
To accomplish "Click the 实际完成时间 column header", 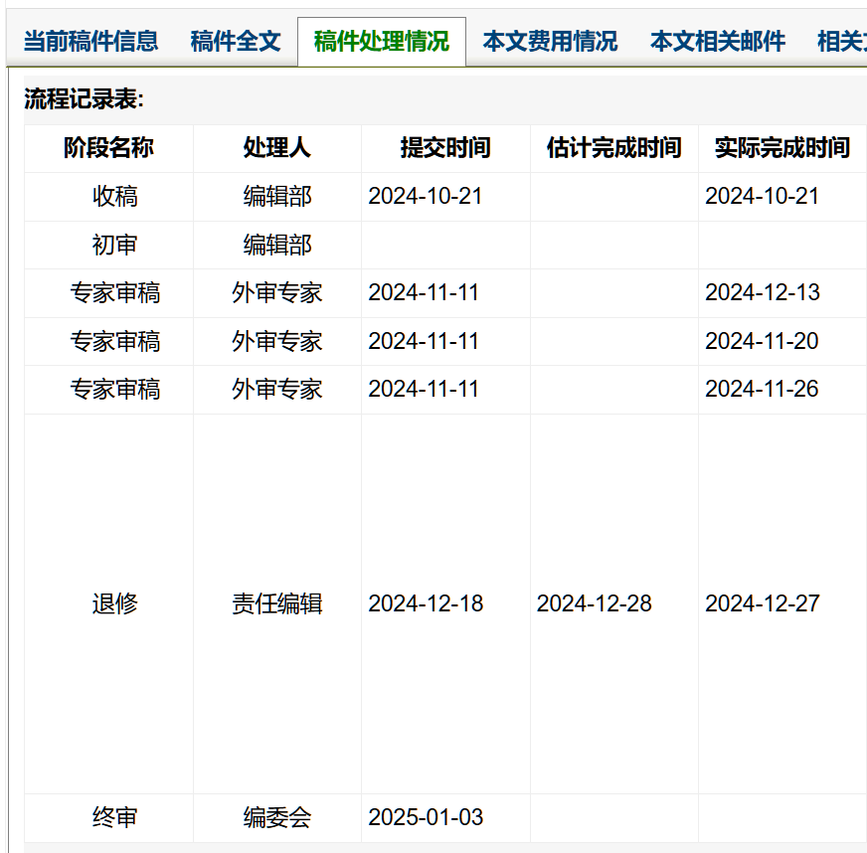I will [781, 148].
